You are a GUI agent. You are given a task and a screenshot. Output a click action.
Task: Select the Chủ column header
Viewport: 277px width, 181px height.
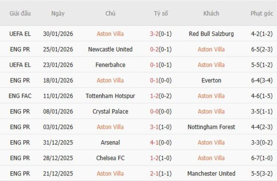coord(110,14)
